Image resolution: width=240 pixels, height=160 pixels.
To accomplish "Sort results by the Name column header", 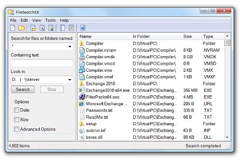I will [x=105, y=37].
